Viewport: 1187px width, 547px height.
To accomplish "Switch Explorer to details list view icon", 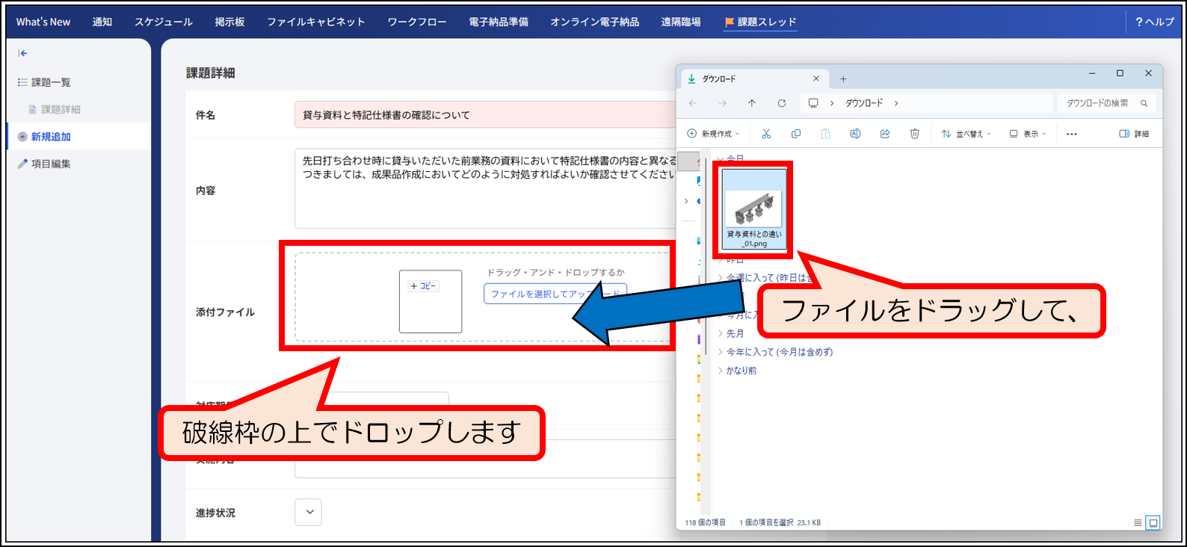I will [x=1138, y=522].
